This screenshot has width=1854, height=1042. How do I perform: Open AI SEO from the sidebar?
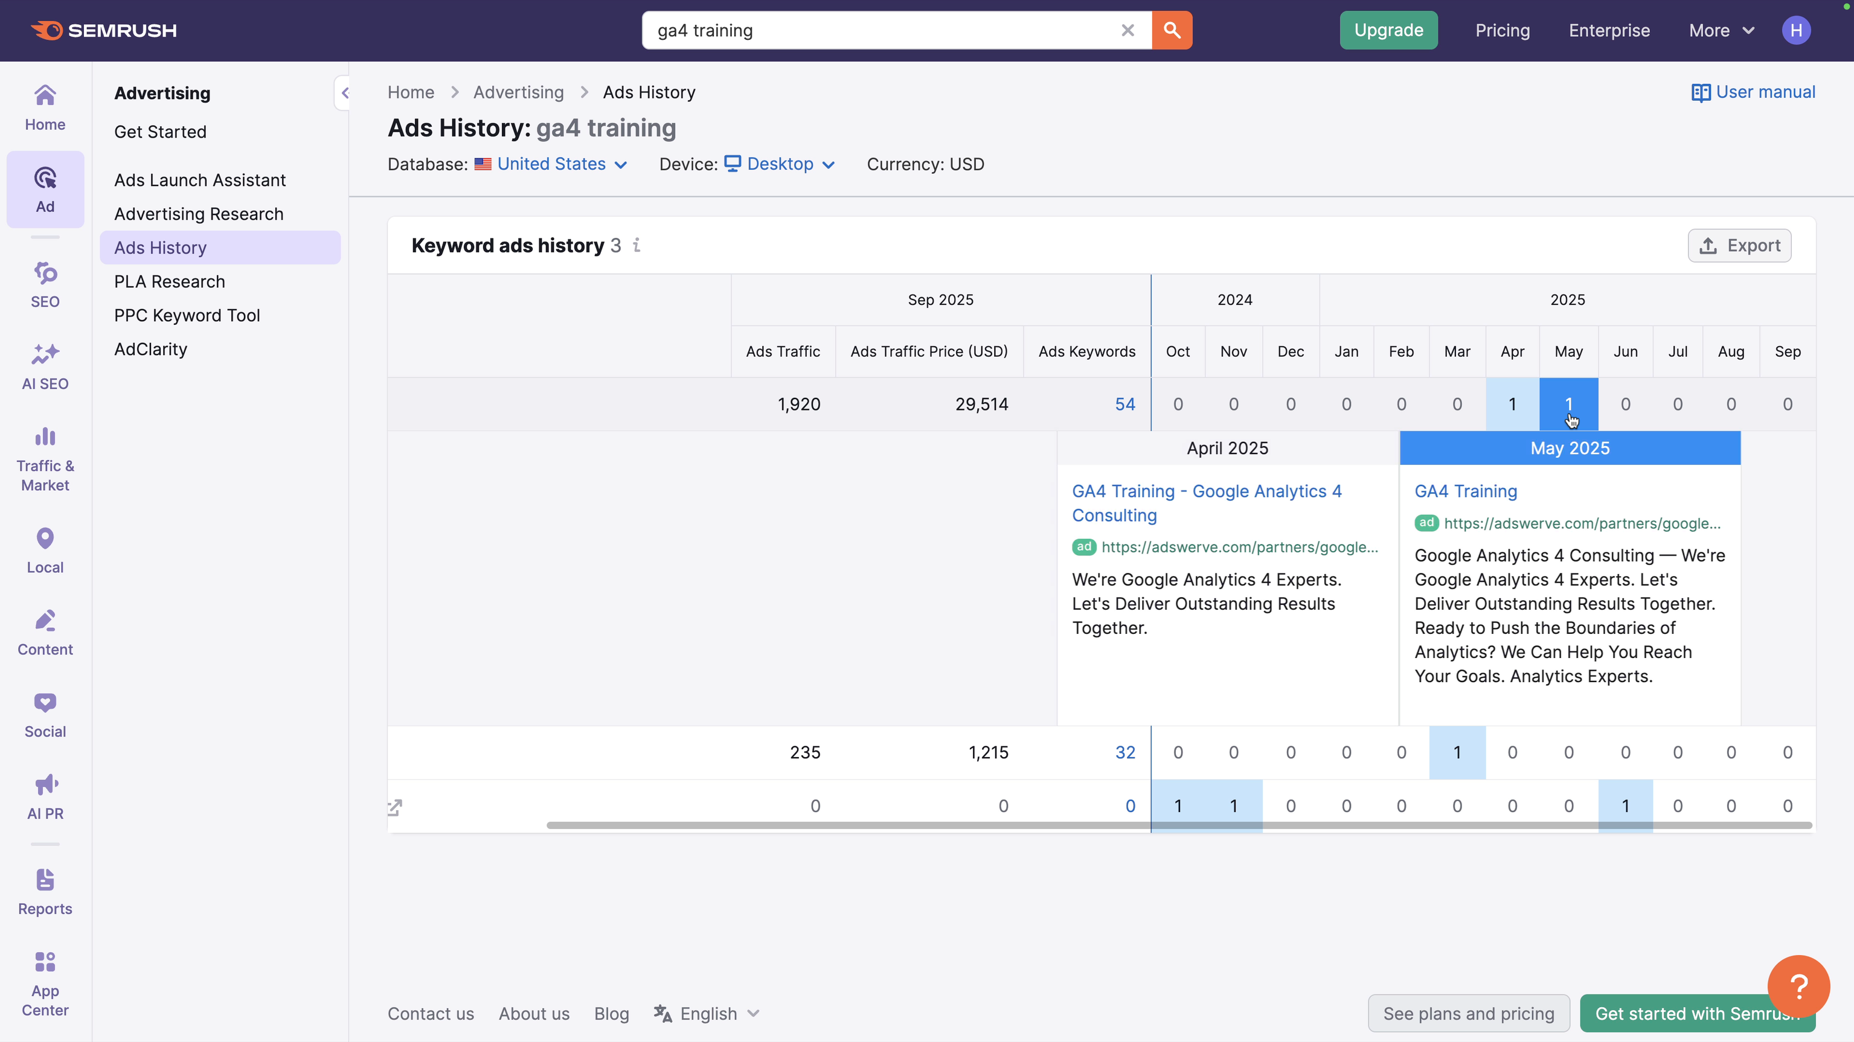(x=45, y=367)
